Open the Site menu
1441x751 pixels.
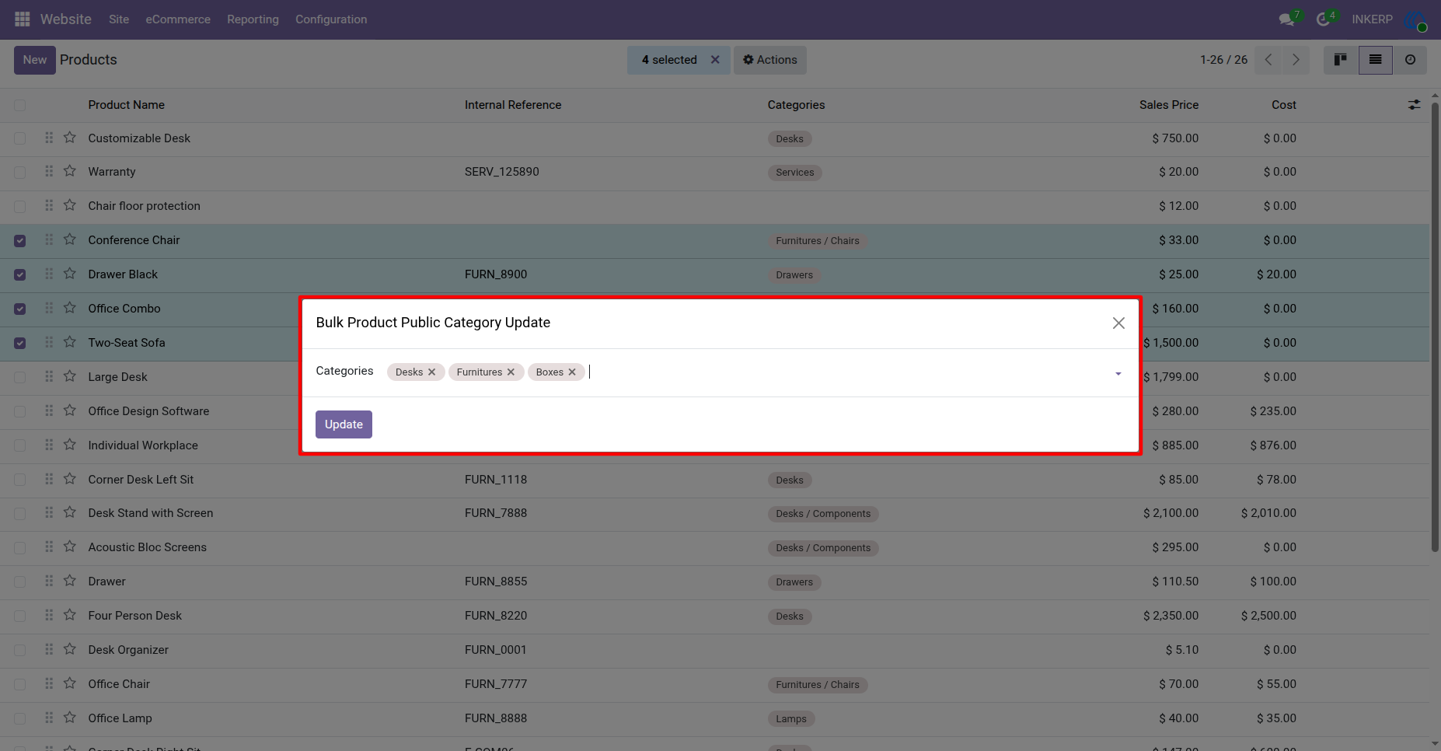click(x=119, y=19)
